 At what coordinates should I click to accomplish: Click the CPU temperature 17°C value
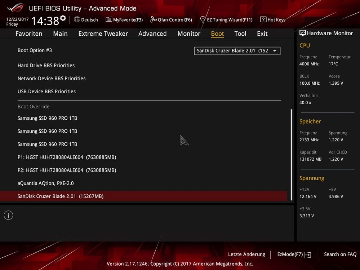(333, 64)
